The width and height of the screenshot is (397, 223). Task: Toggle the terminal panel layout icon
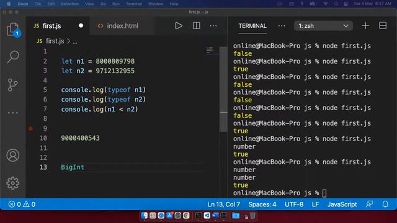383,25
